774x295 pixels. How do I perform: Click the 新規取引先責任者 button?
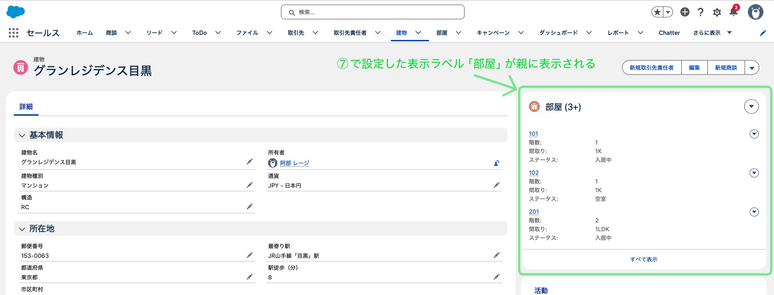tap(651, 67)
